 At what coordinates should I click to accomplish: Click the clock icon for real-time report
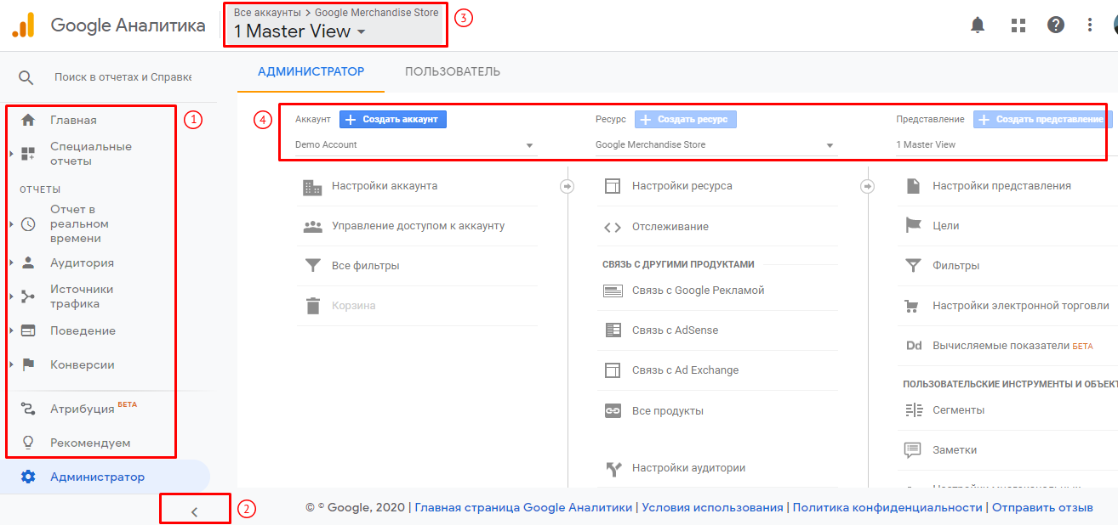(x=28, y=224)
